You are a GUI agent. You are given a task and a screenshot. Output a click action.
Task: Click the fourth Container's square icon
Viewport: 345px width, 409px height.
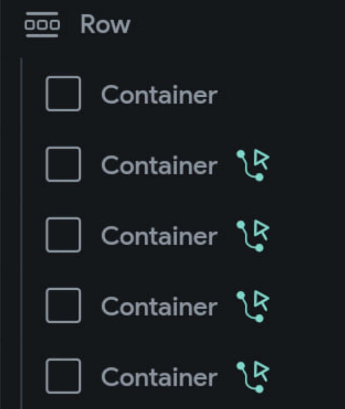pos(63,306)
